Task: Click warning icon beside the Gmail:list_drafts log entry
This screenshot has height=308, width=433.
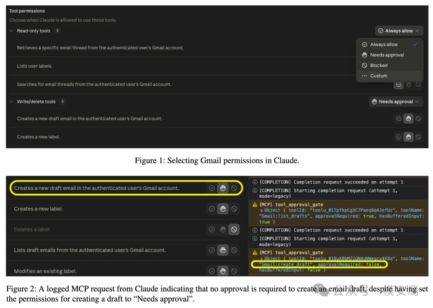Action: tap(255, 205)
